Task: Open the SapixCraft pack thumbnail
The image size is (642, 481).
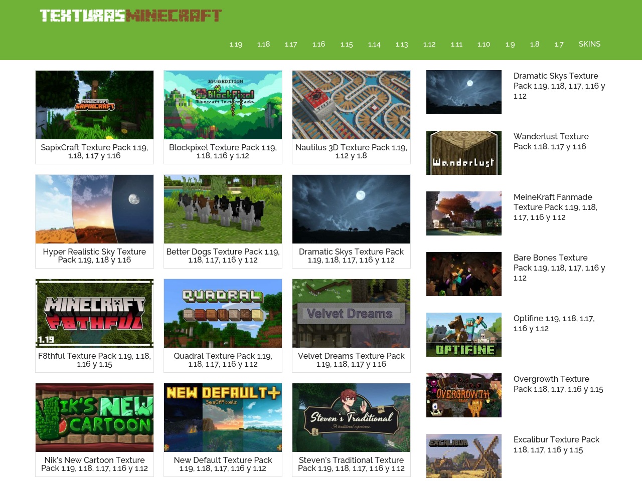Action: click(x=94, y=105)
